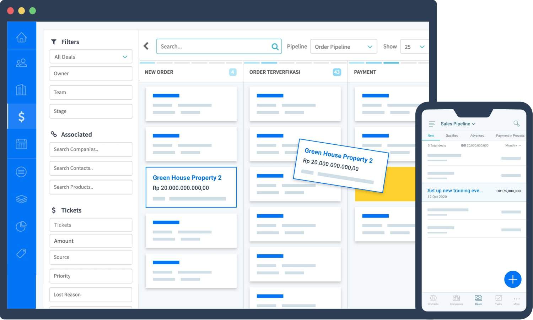Viewport: 533px width, 320px height.
Task: Open the list circle icon in sidebar
Action: pos(21,172)
